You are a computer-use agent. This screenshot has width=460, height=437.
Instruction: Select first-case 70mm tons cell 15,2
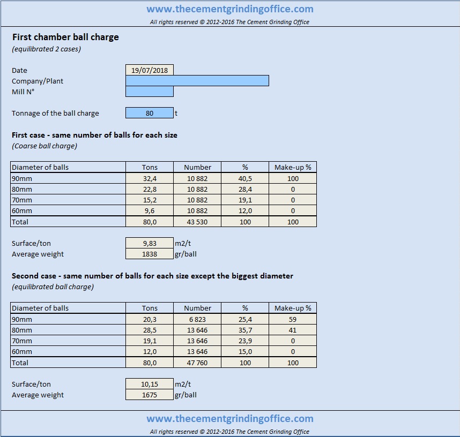pos(150,200)
